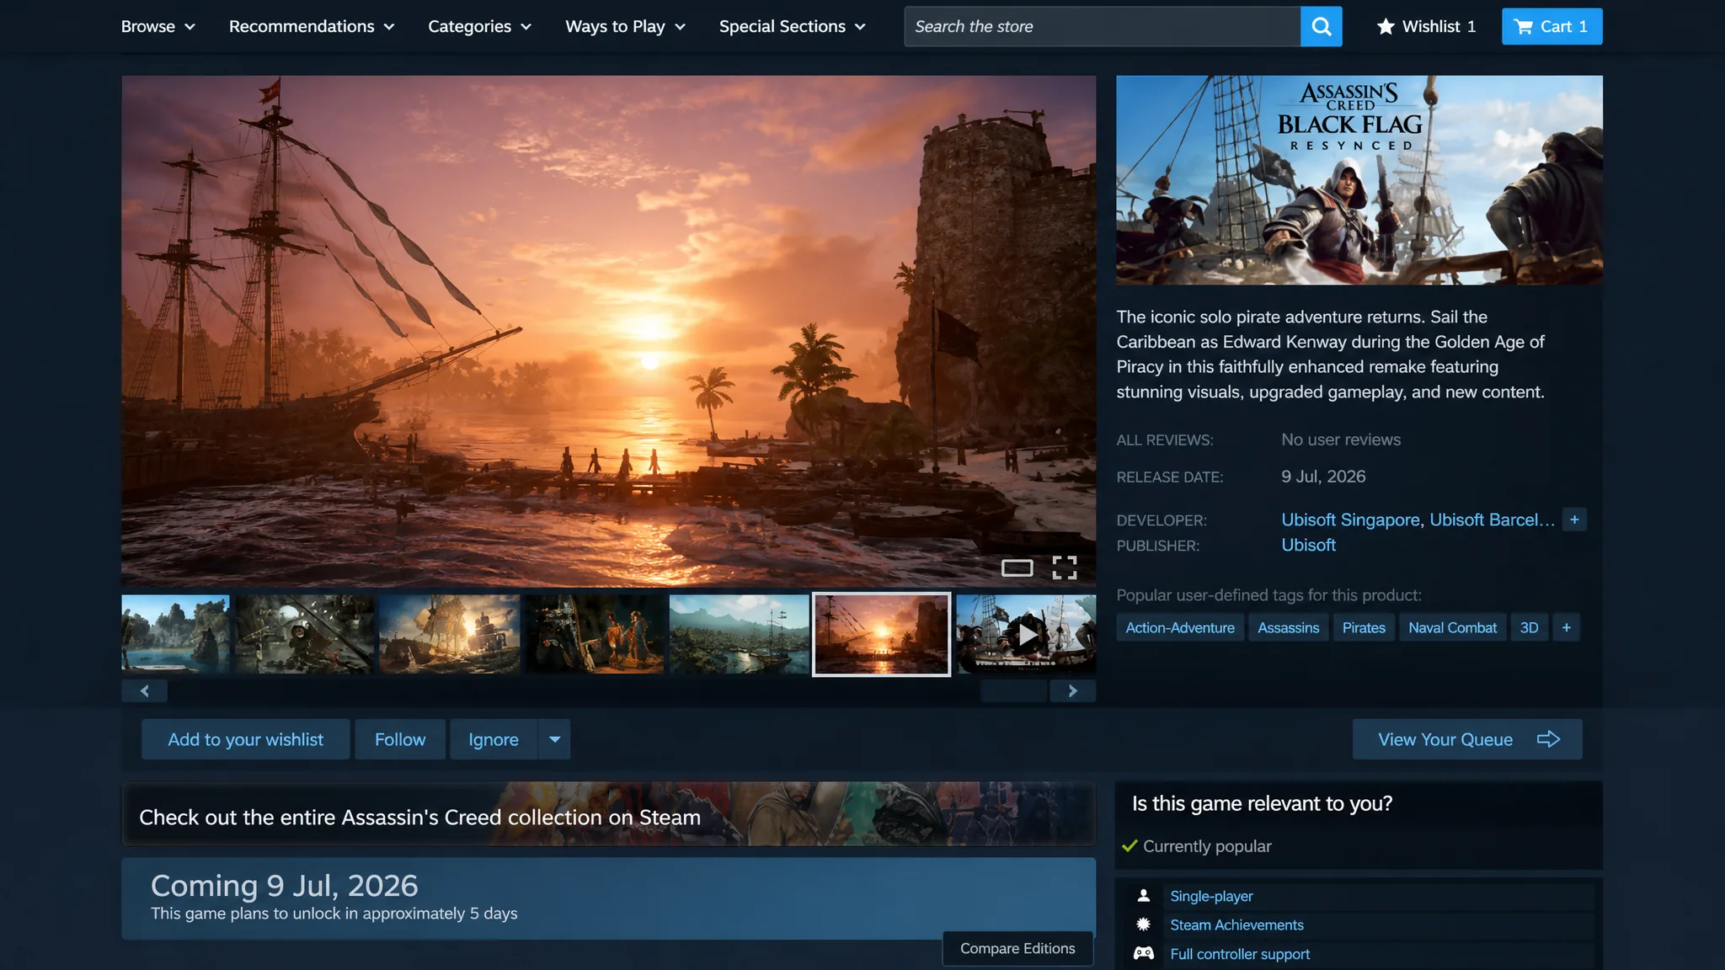
Task: Open the Steam Achievements feature link
Action: [x=1236, y=925]
